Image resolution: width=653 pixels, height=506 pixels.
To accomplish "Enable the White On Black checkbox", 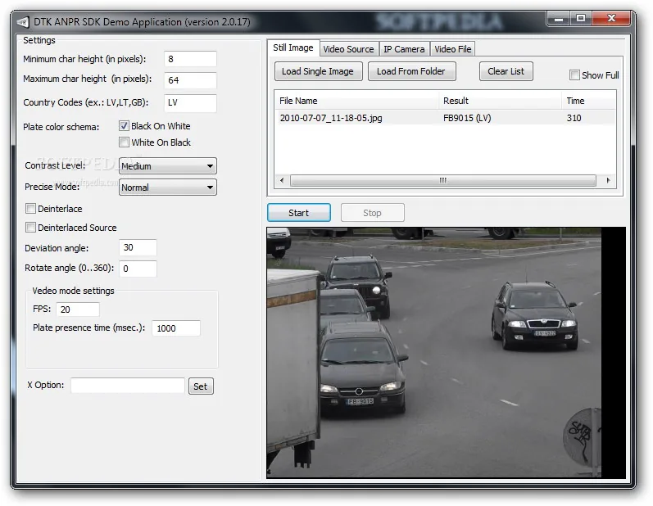I will (x=124, y=142).
